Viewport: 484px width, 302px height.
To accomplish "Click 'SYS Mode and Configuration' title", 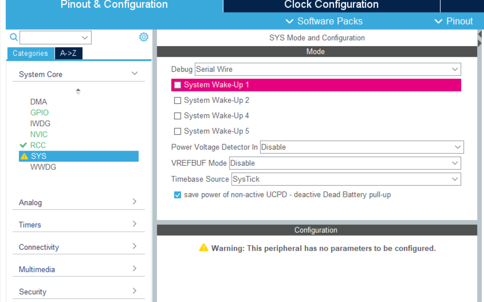I will (x=317, y=38).
